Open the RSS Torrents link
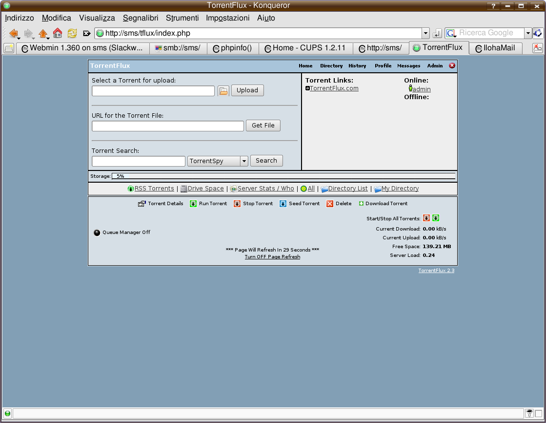 click(x=154, y=189)
